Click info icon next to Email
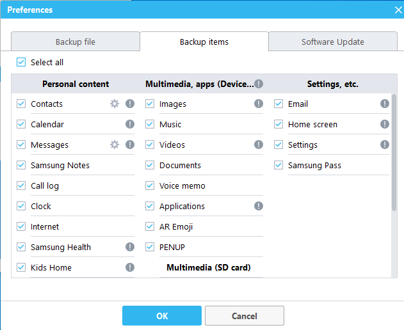 pos(385,104)
